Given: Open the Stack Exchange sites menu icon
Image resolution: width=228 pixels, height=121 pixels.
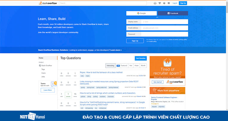Looking at the screenshot, I should coord(169,3).
